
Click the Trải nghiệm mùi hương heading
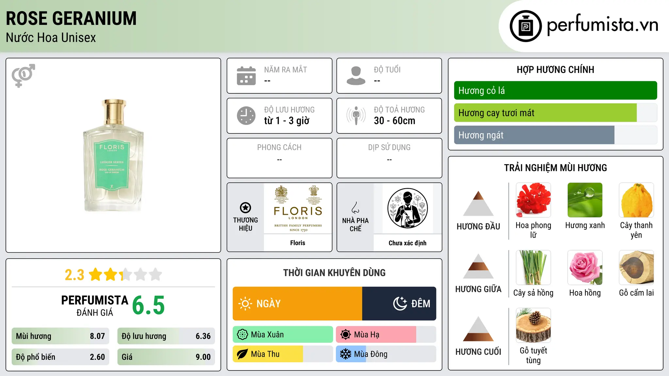[555, 168]
